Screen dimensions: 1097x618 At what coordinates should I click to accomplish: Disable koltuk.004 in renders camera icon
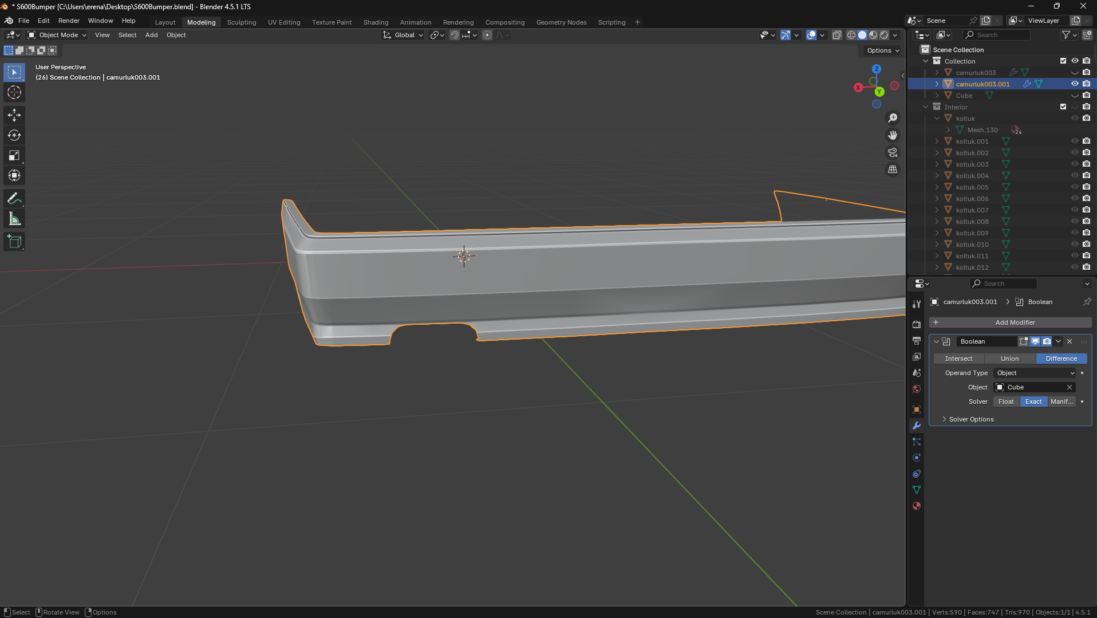(x=1086, y=175)
